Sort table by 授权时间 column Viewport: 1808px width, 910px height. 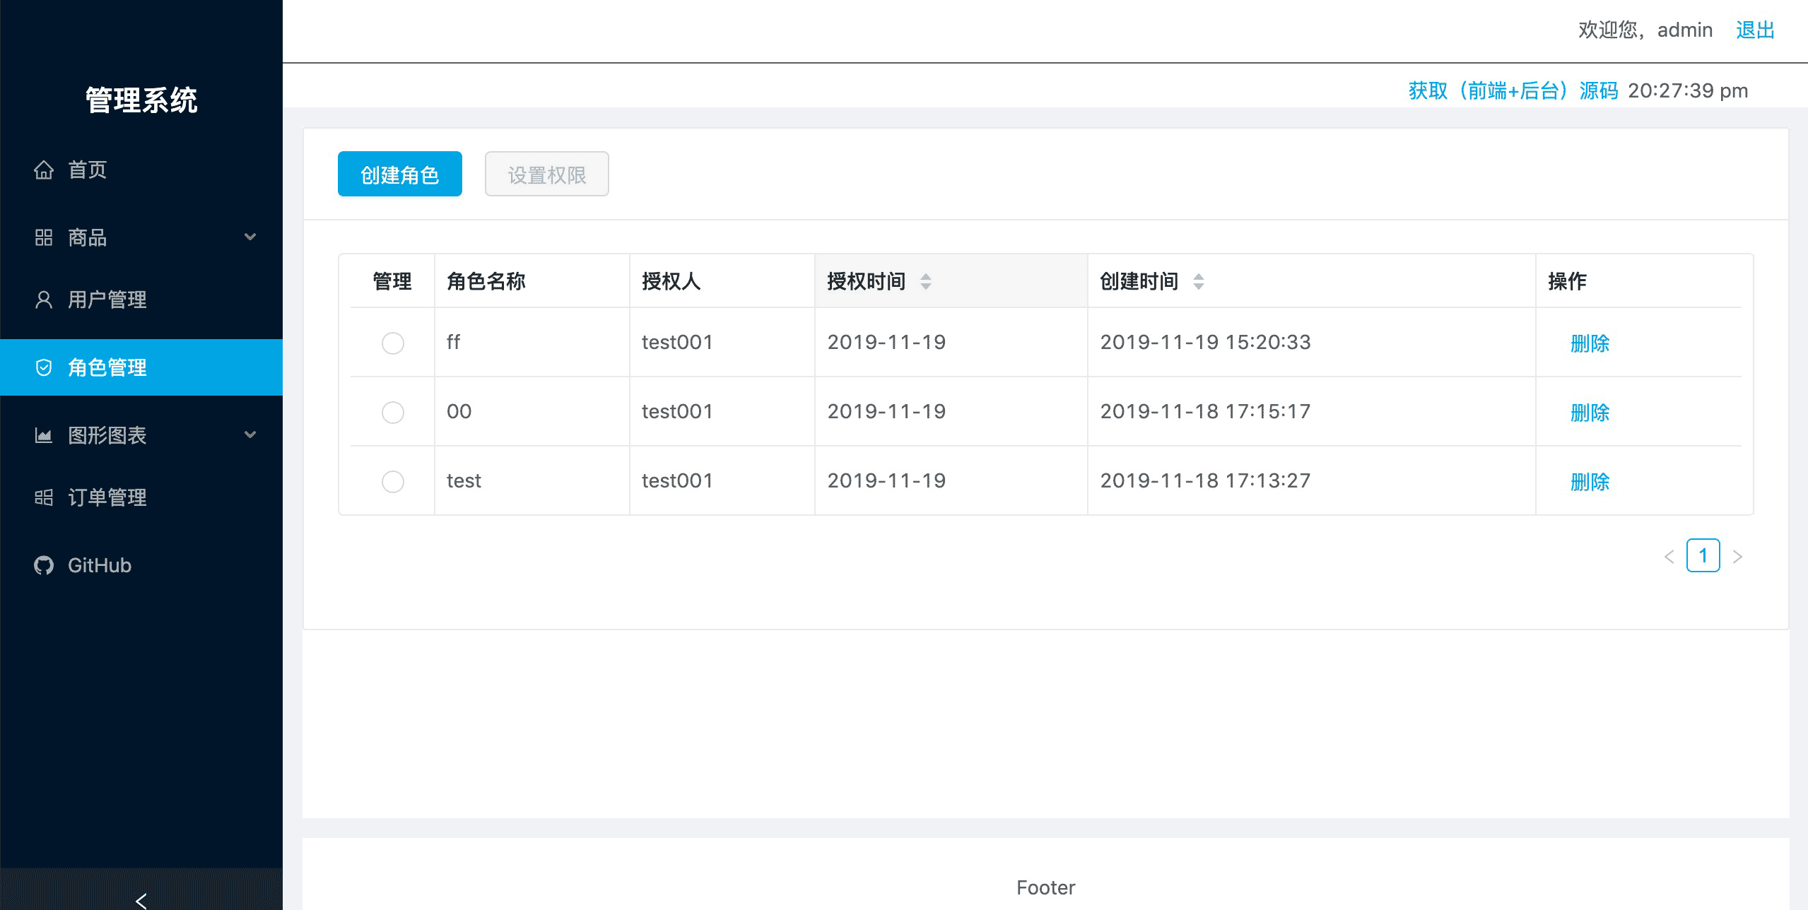[925, 282]
